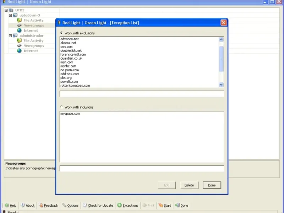Click the uptodown-3 user icon
284x213 pixels.
click(x=15, y=15)
